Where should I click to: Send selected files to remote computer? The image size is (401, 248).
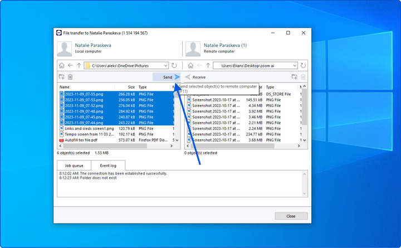pyautogui.click(x=167, y=77)
